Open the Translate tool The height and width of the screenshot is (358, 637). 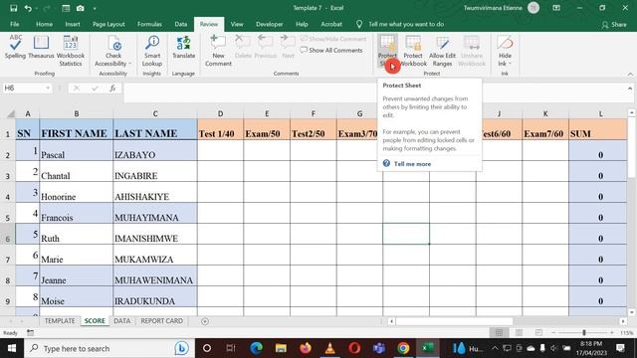[183, 47]
